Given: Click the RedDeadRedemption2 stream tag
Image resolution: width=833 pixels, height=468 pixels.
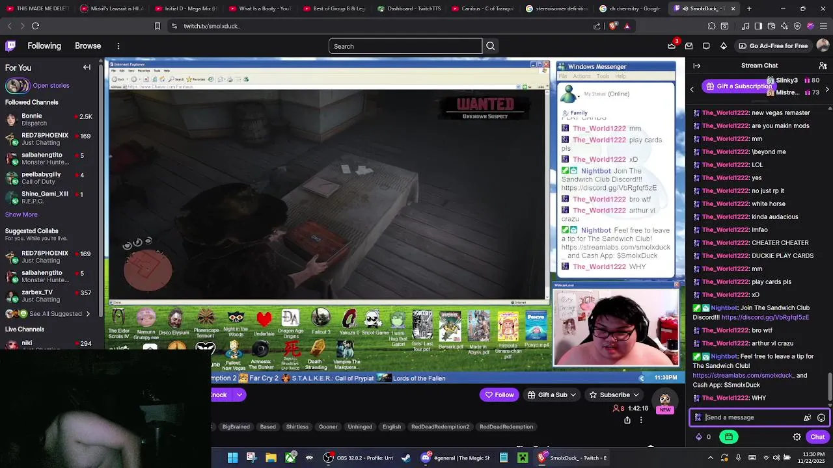Looking at the screenshot, I should pos(440,427).
